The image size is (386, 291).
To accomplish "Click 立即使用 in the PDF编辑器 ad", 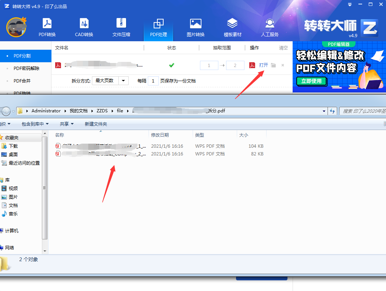I will pyautogui.click(x=311, y=81).
